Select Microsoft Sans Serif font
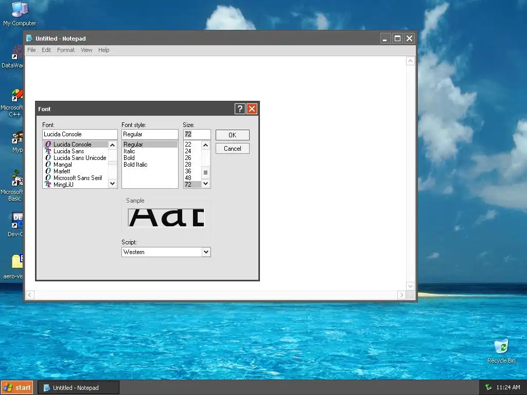 point(78,178)
